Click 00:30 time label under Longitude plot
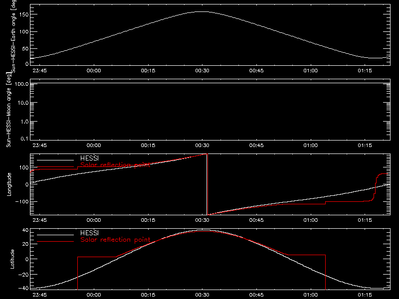This screenshot has height=299, width=399. pos(202,220)
